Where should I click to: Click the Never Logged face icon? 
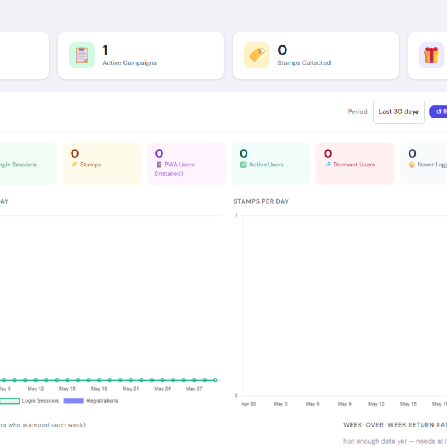click(x=412, y=165)
